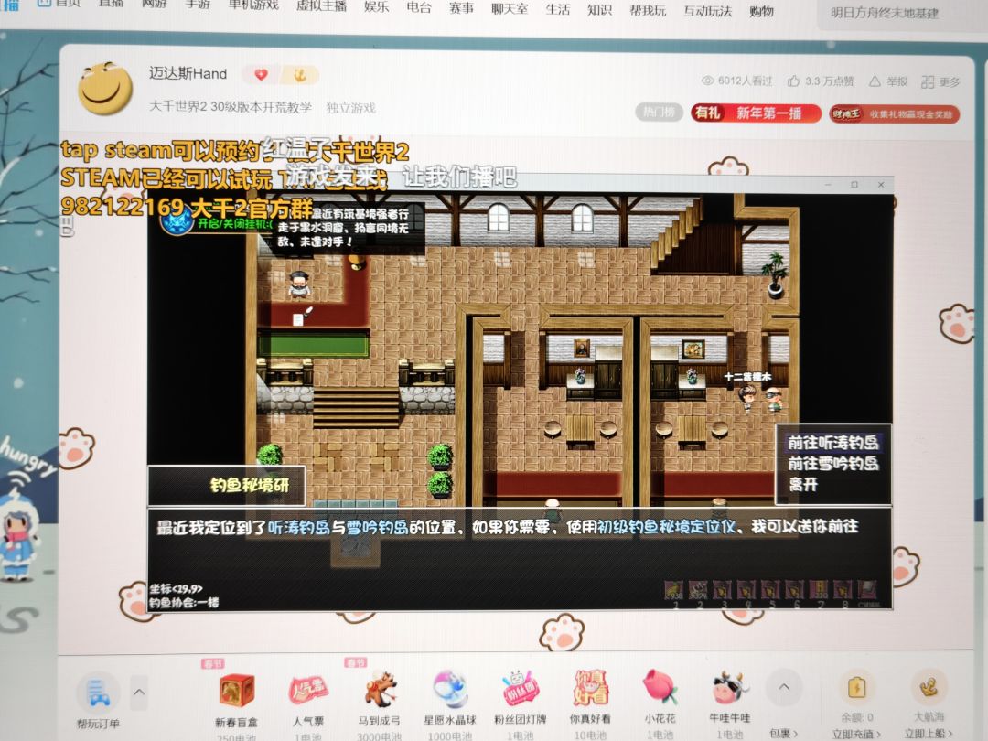Click the 大航海 anchor icon
Image resolution: width=988 pixels, height=741 pixels.
[929, 687]
